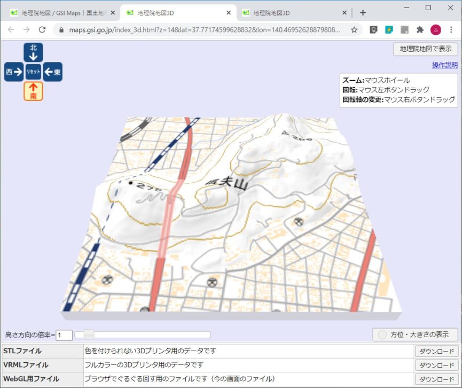Image resolution: width=463 pixels, height=389 pixels.
Task: Go back using the browser back arrow
Action: 11,30
